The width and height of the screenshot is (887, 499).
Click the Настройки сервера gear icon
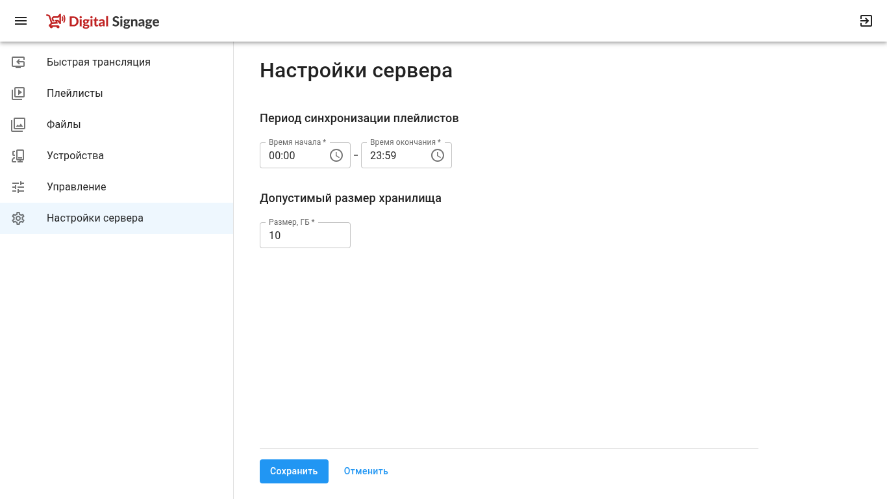(x=18, y=218)
